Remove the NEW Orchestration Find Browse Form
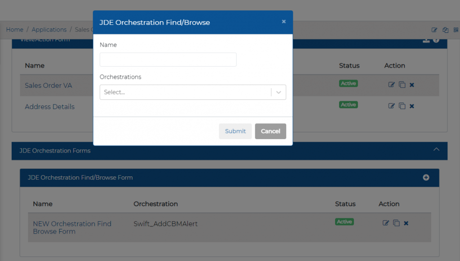The height and width of the screenshot is (261, 460). 407,222
